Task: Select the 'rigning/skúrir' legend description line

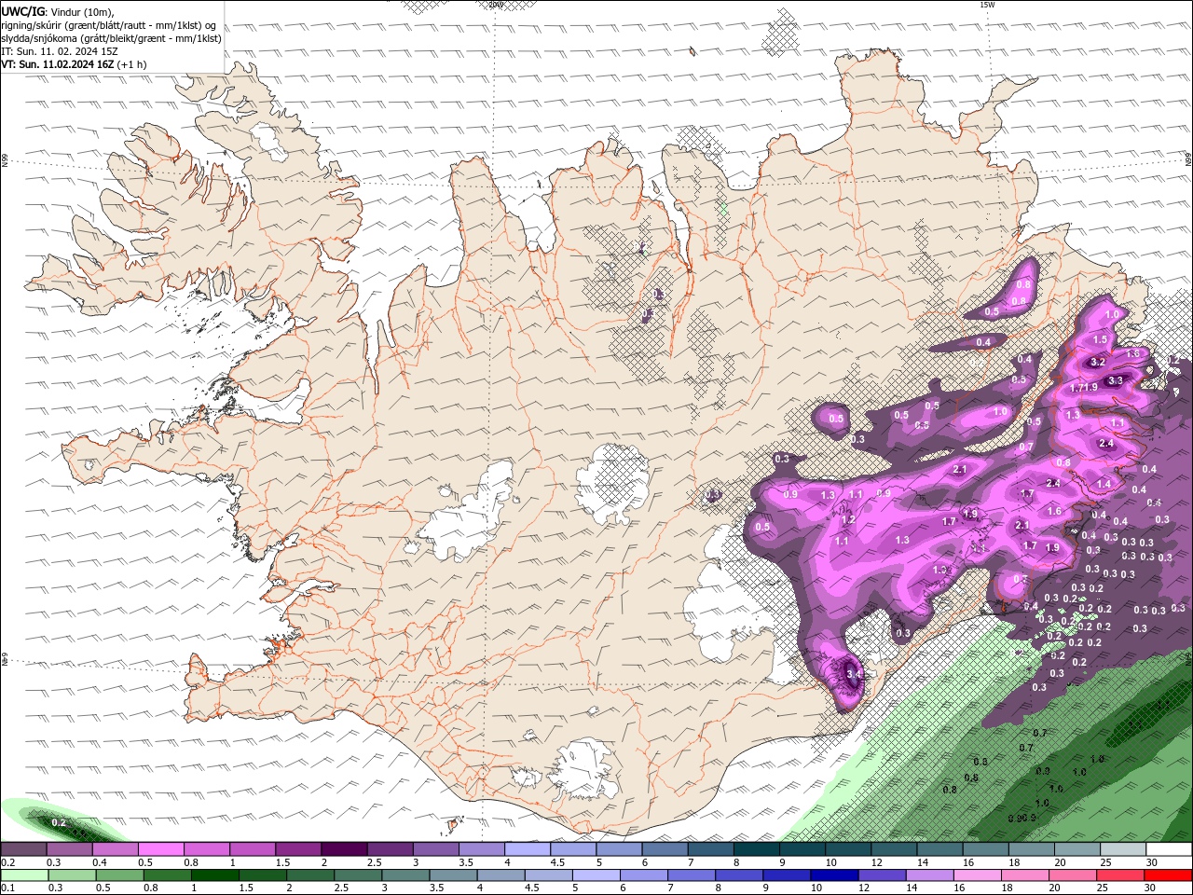Action: [x=109, y=25]
